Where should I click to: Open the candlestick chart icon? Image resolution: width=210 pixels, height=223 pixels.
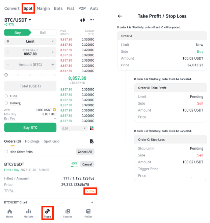[x=82, y=20]
